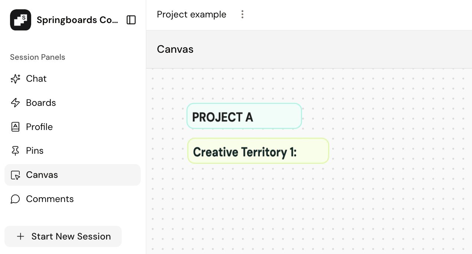
Task: Open the Comments panel label
Action: [x=50, y=199]
